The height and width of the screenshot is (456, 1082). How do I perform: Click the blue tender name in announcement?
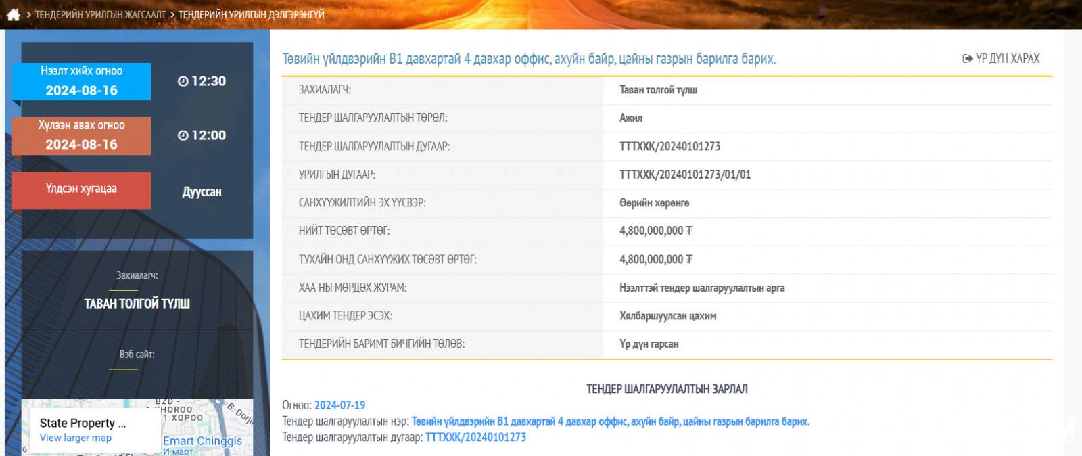[x=611, y=421]
